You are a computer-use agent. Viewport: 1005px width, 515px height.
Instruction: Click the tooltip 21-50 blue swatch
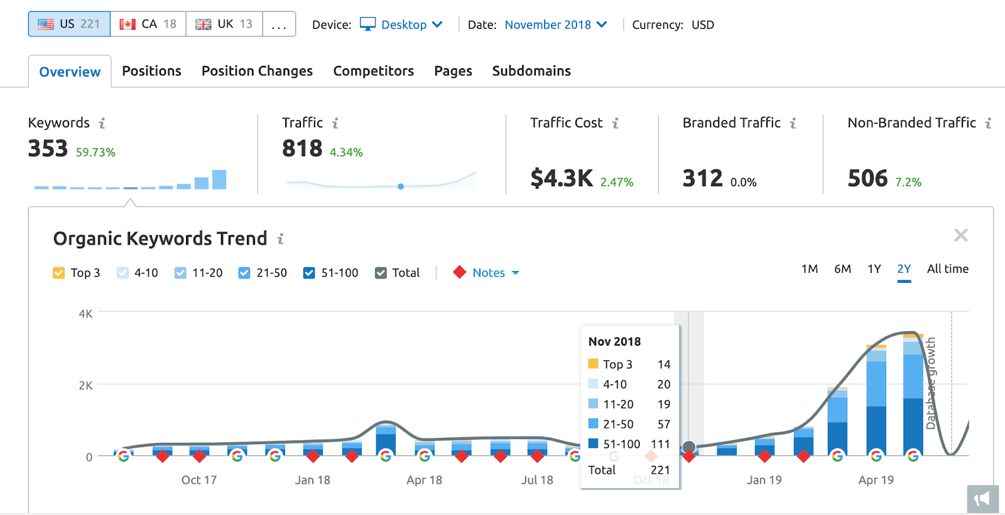point(593,423)
